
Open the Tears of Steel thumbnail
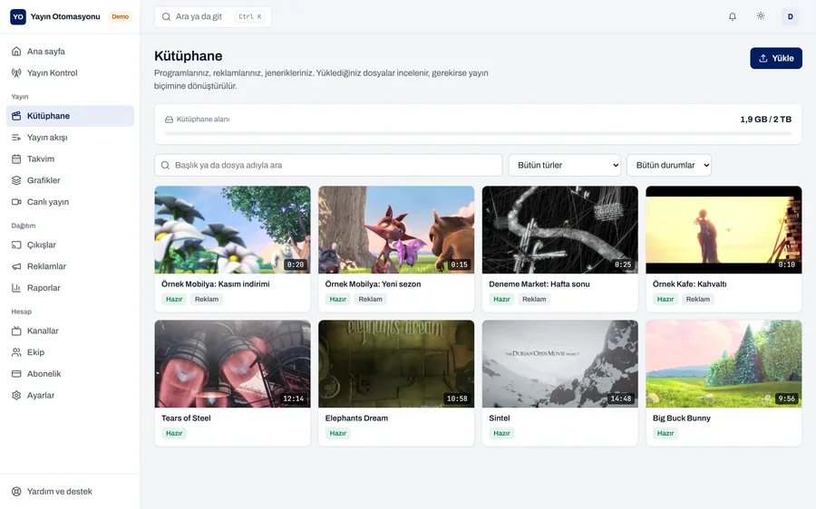pyautogui.click(x=233, y=364)
